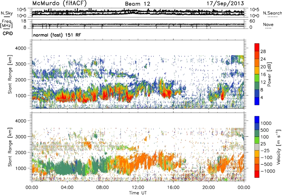Click '60' on the Nave axis
The image size is (282, 195).
[x=252, y=21]
